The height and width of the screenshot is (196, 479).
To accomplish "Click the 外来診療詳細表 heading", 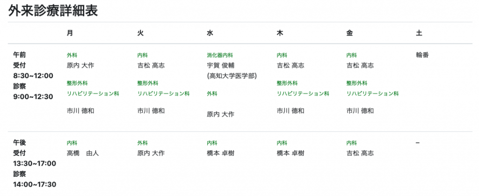I will tap(53, 11).
